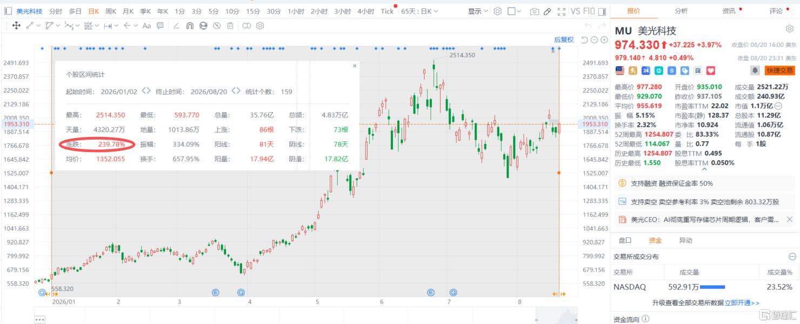
Task: Open quote panel settings gear
Action: pos(790,29)
